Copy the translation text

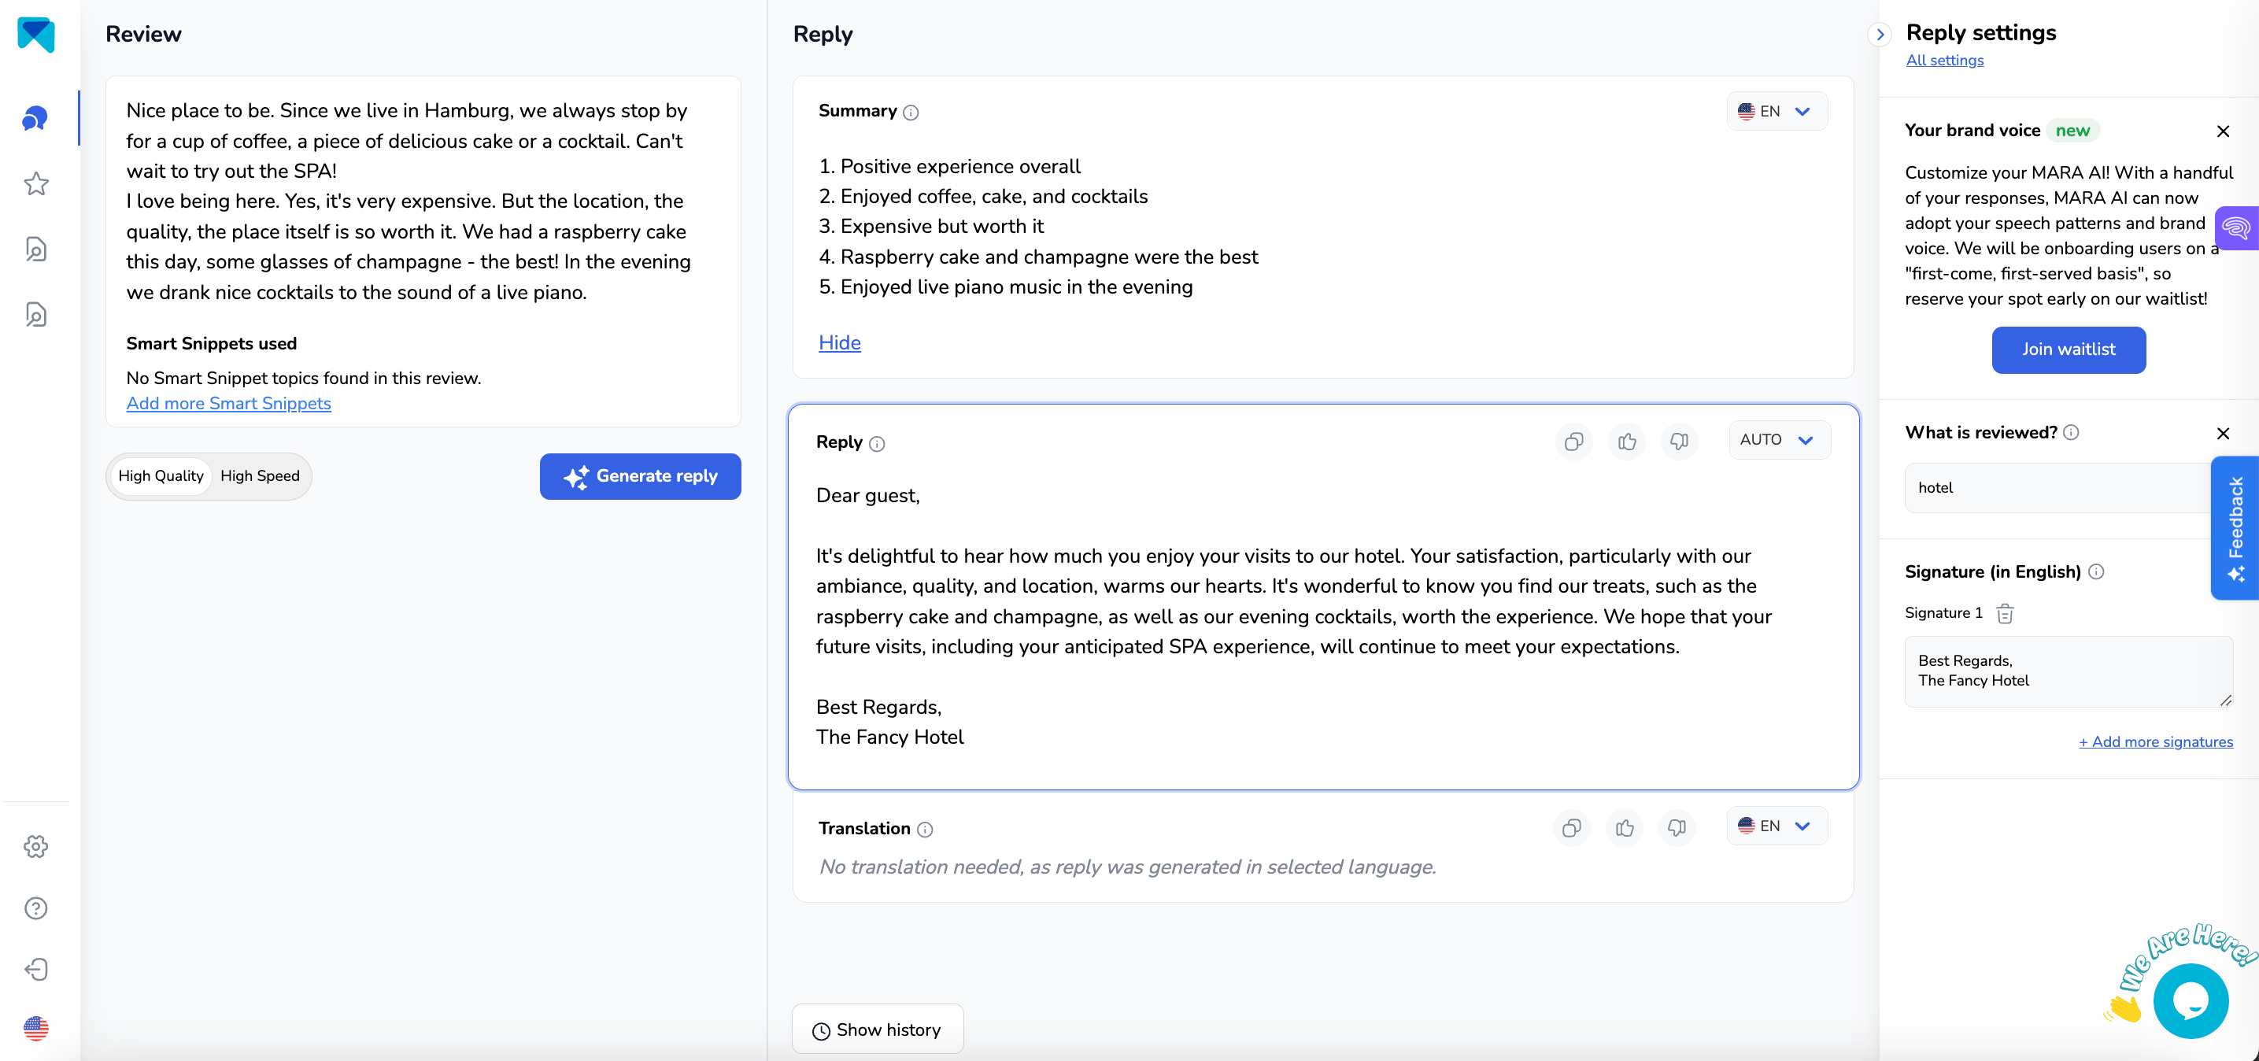1572,827
